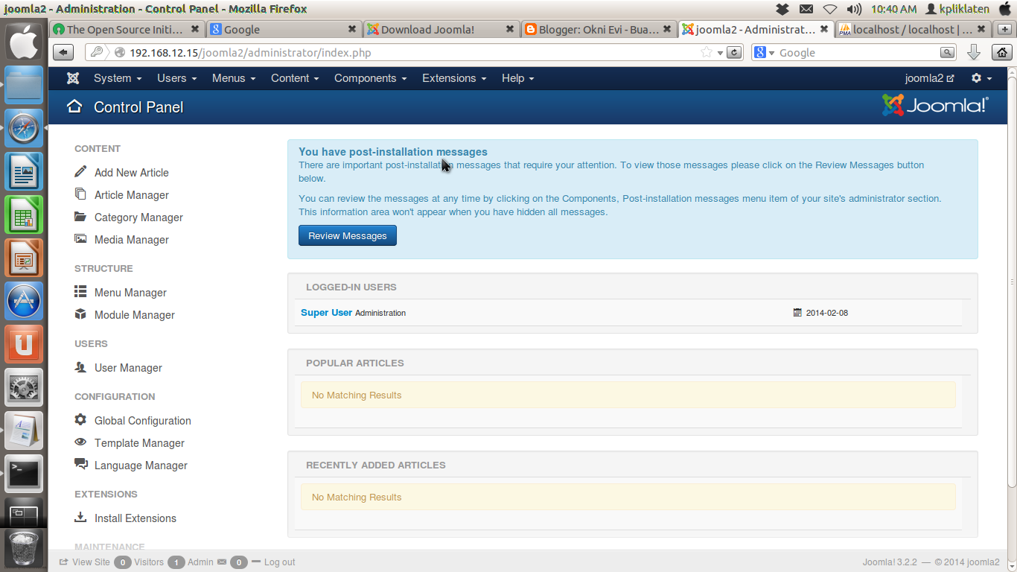Click the Menu Manager list icon
The image size is (1017, 572).
coord(80,292)
